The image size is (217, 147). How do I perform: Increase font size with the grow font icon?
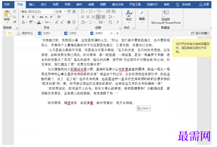click(x=57, y=22)
